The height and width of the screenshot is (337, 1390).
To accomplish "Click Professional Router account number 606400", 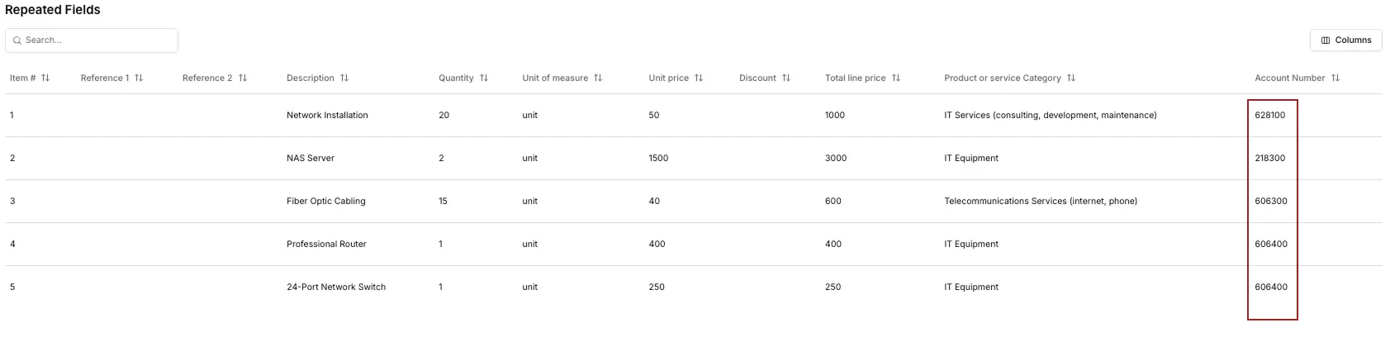I will [x=1271, y=244].
